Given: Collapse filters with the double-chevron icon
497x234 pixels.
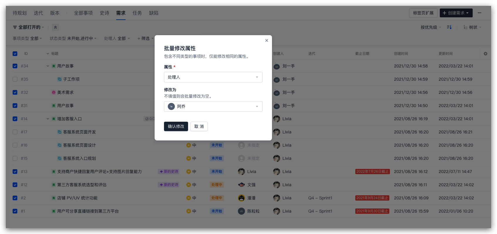Looking at the screenshot, I should [x=55, y=27].
